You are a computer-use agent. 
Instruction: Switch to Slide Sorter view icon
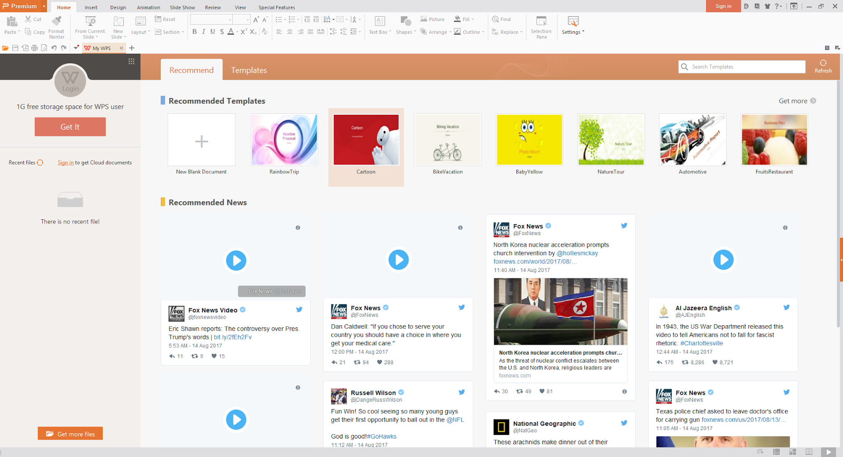(792, 452)
